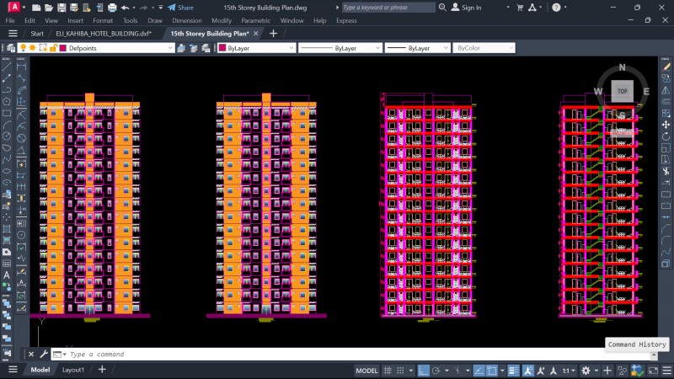Toggle Lineweight display in status bar
Viewport: 674px width, 379px height.
coord(513,371)
